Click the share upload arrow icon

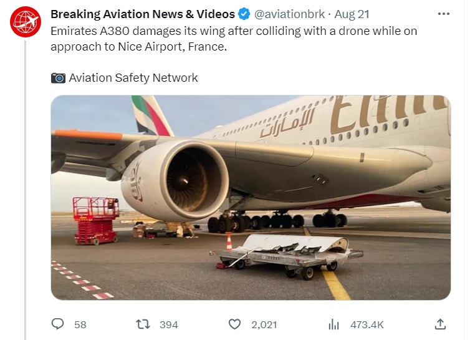click(x=440, y=324)
